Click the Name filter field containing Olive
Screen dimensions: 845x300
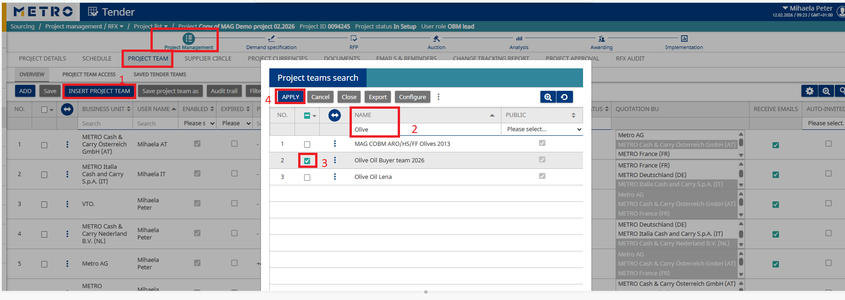pos(426,129)
